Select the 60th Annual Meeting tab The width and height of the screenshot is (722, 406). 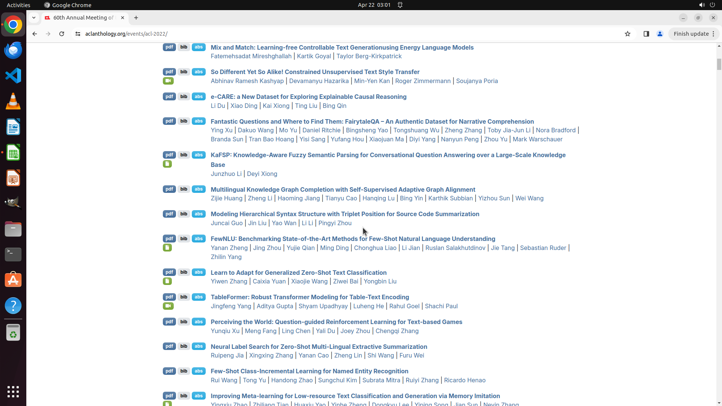point(83,18)
